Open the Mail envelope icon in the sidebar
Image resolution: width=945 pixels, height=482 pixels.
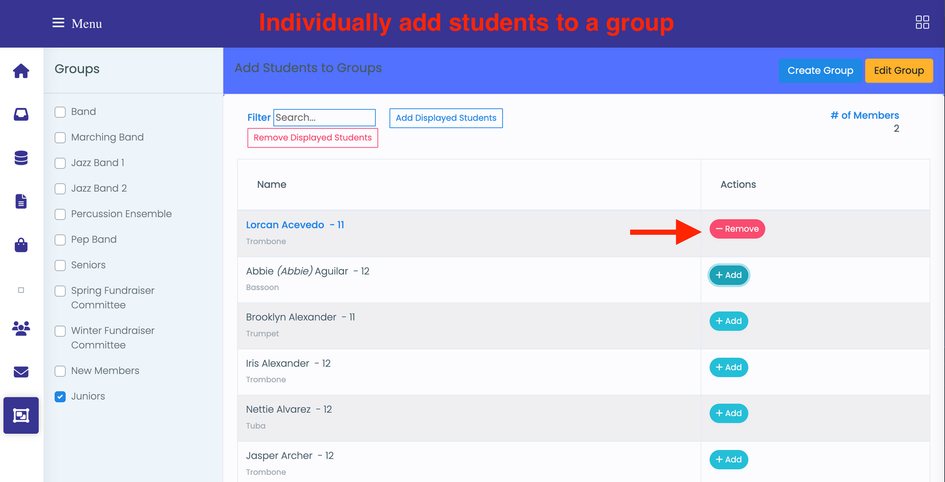pyautogui.click(x=21, y=372)
